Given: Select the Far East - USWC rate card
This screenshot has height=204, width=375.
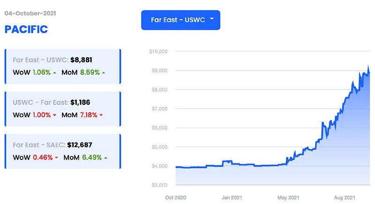Looking at the screenshot, I should [63, 66].
